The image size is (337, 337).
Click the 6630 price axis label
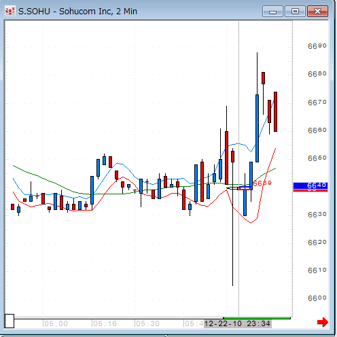pyautogui.click(x=317, y=214)
